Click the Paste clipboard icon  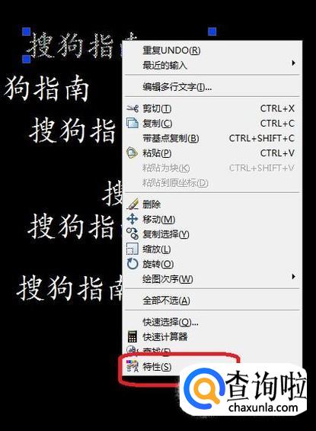pos(132,153)
